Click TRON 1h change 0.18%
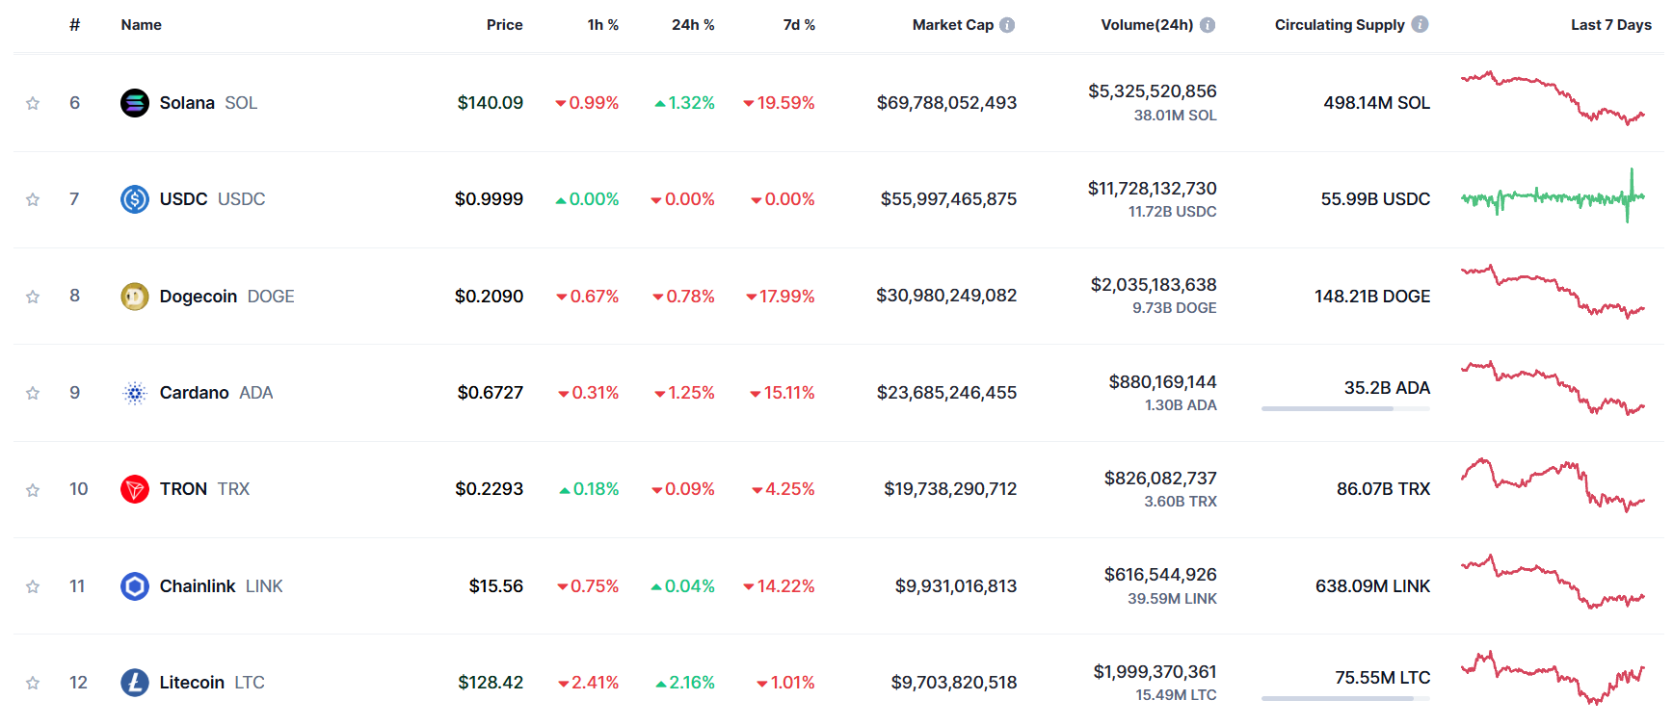Screen dimensions: 1673x726 (x=589, y=489)
